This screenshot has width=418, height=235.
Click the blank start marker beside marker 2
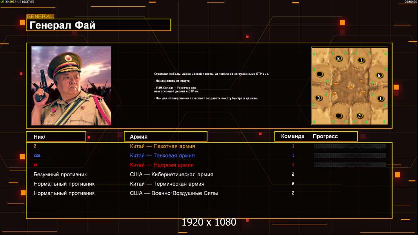pos(338,116)
